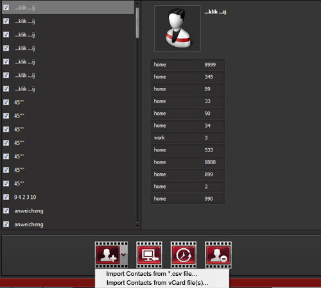Click the transfer contacts to computer icon
Viewport: 321px width, 288px height.
pyautogui.click(x=149, y=255)
